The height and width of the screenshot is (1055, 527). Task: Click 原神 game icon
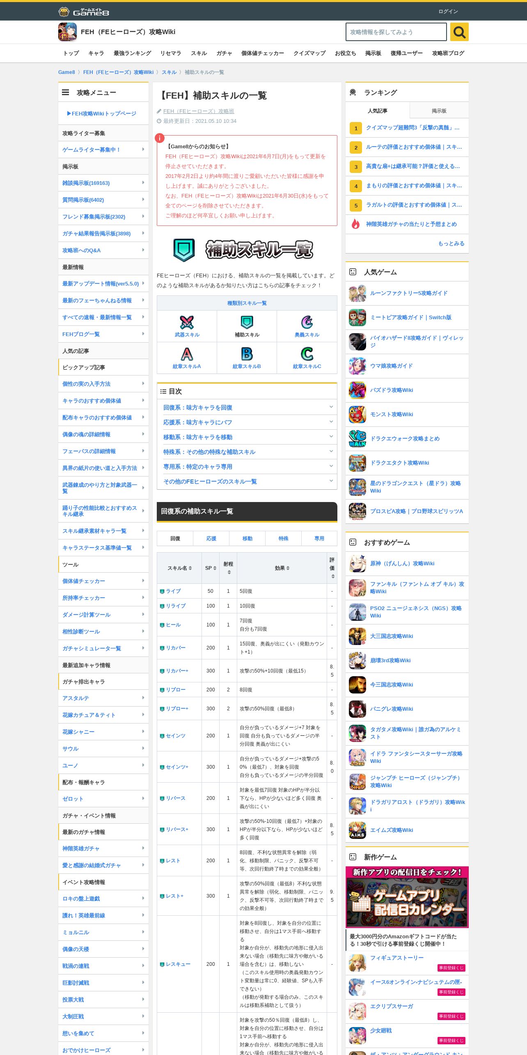pyautogui.click(x=357, y=564)
